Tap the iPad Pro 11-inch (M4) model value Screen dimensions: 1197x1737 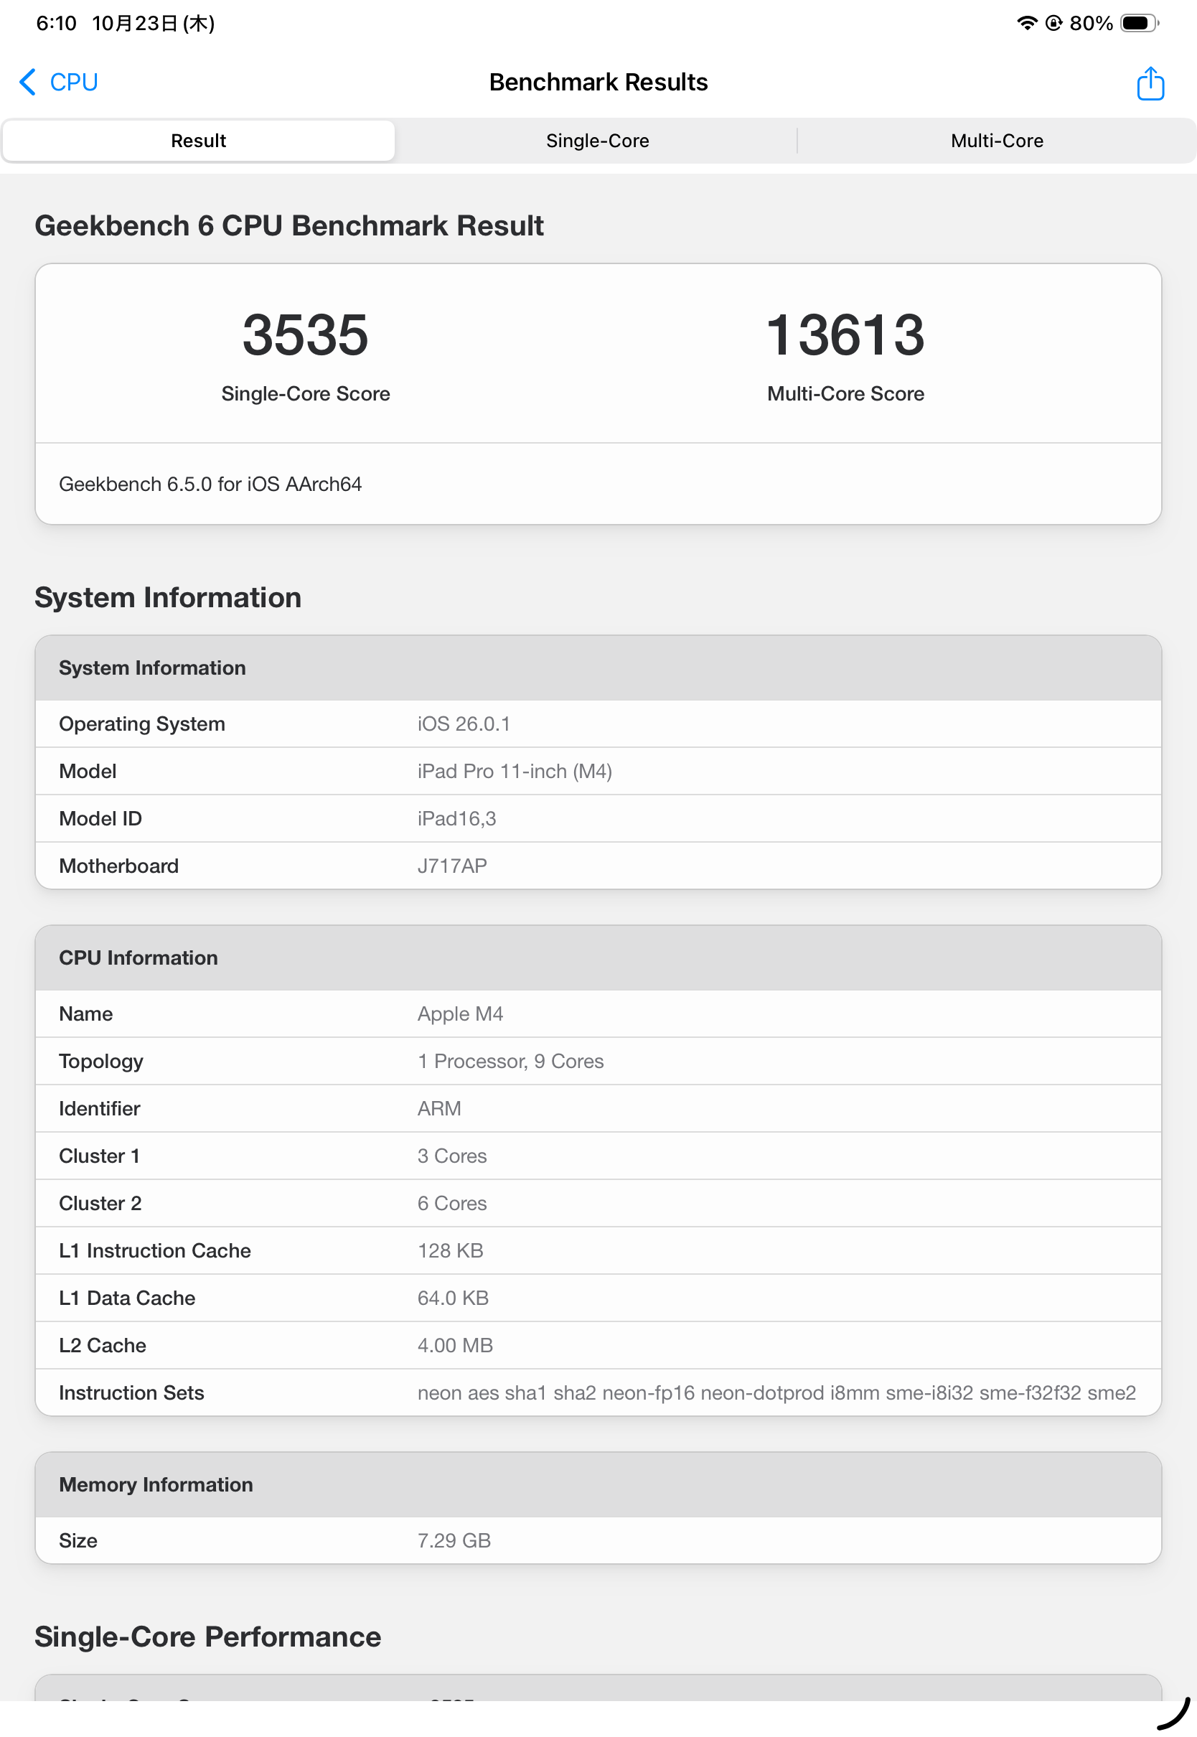pyautogui.click(x=515, y=771)
